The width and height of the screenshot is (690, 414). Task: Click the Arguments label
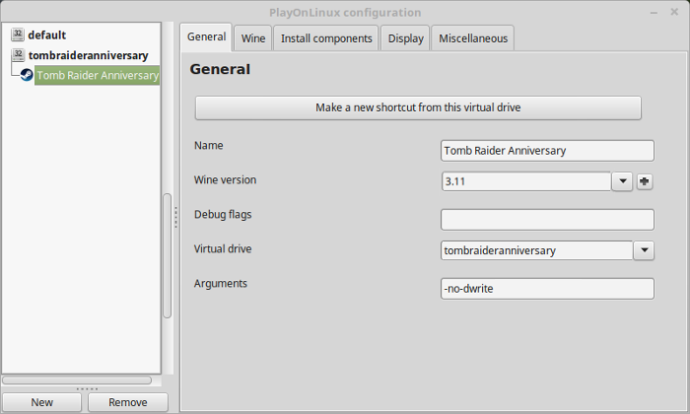(221, 284)
